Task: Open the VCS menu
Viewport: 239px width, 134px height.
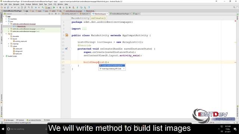Action: [55, 4]
